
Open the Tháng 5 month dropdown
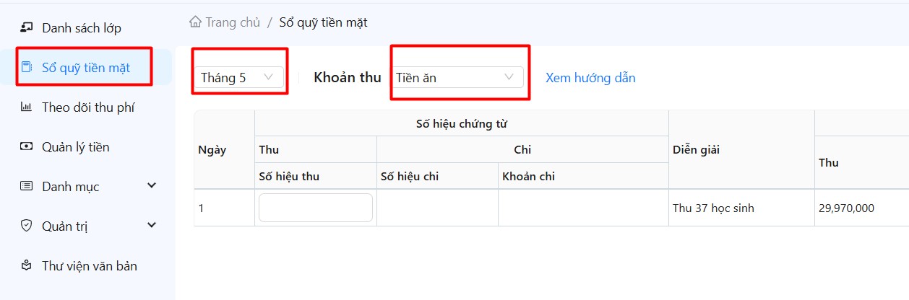coord(238,78)
